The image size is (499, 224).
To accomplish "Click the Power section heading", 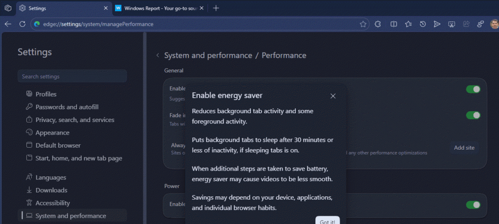I will click(x=172, y=186).
